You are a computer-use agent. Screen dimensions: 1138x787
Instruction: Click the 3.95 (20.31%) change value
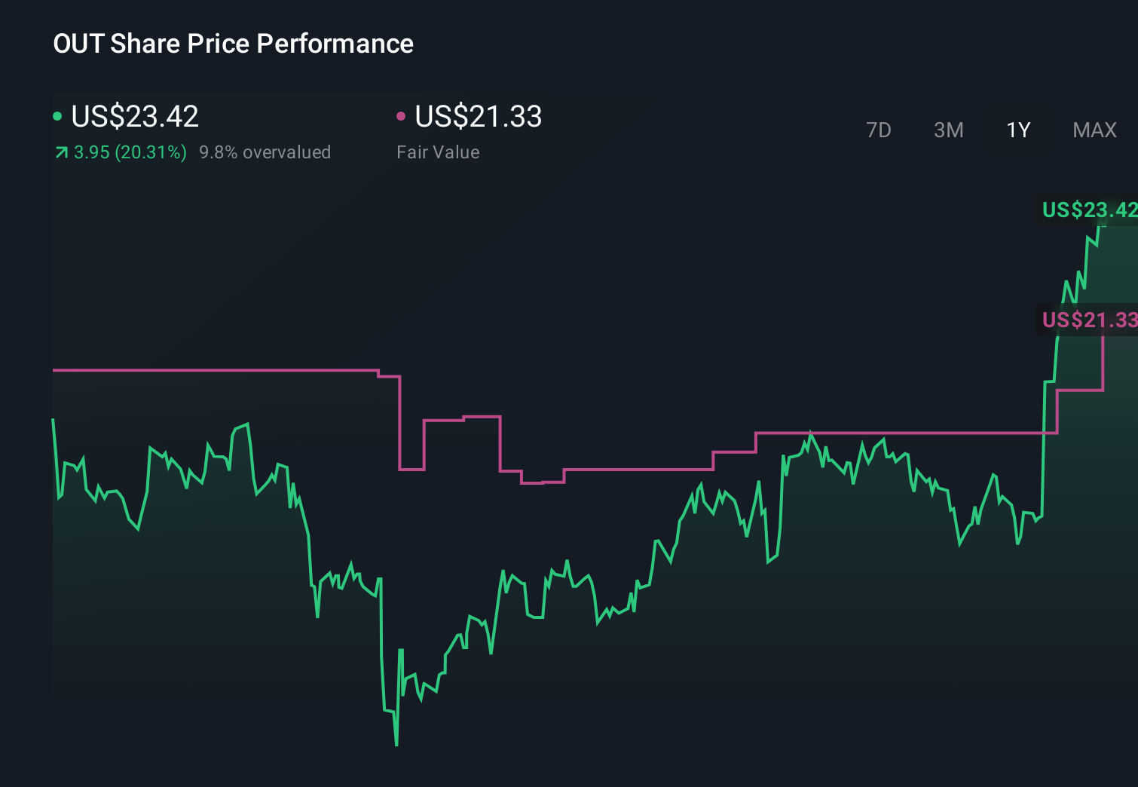130,152
